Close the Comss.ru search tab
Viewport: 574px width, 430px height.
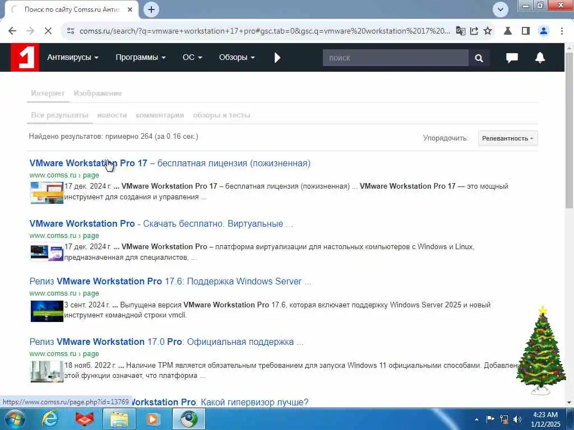[130, 10]
